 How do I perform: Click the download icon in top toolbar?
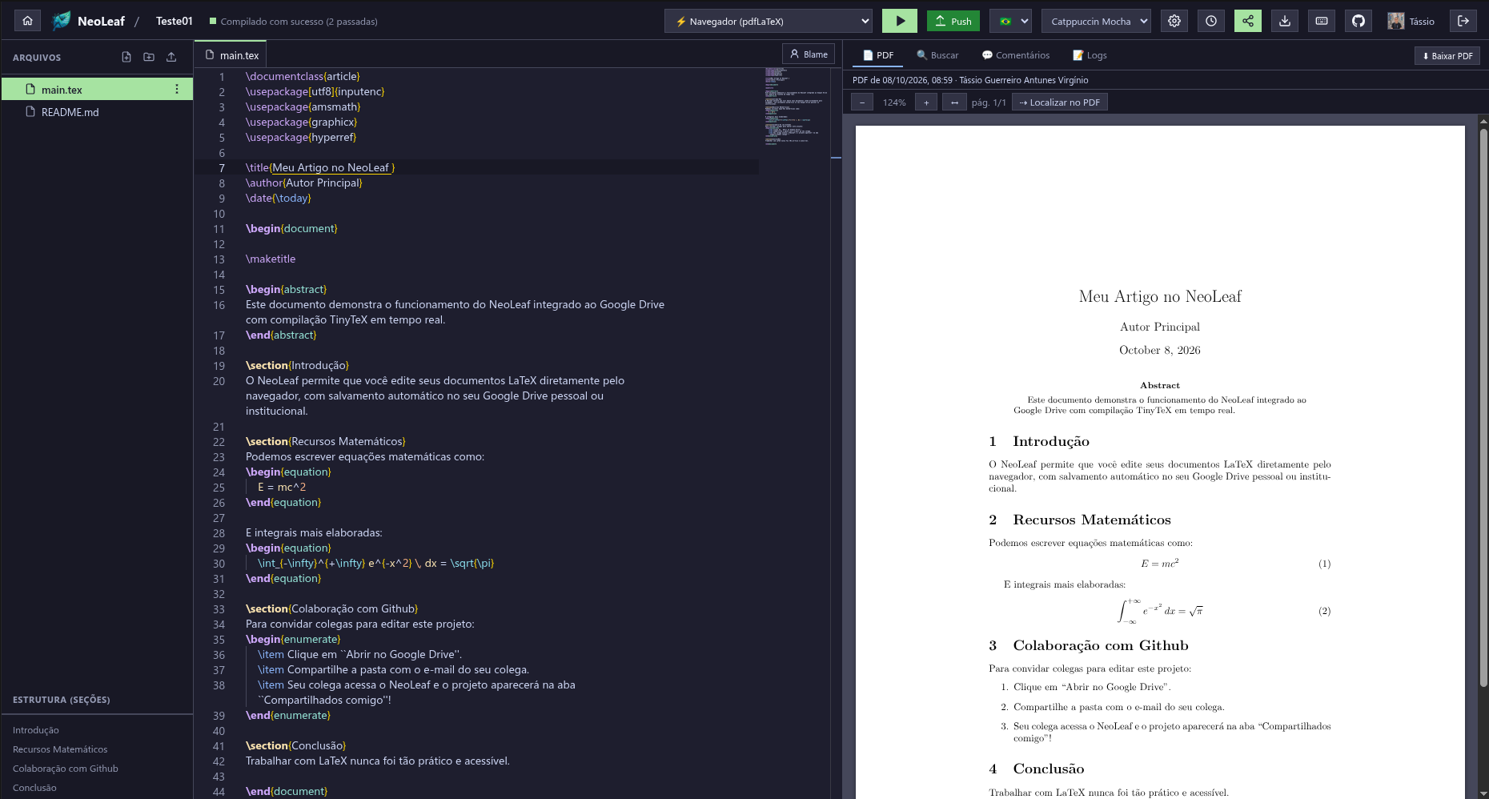tap(1285, 21)
